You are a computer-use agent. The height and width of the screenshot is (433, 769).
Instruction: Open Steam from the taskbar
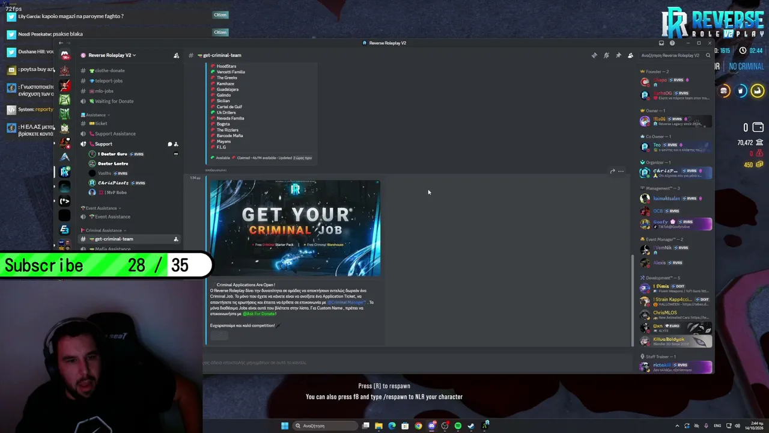(x=471, y=426)
